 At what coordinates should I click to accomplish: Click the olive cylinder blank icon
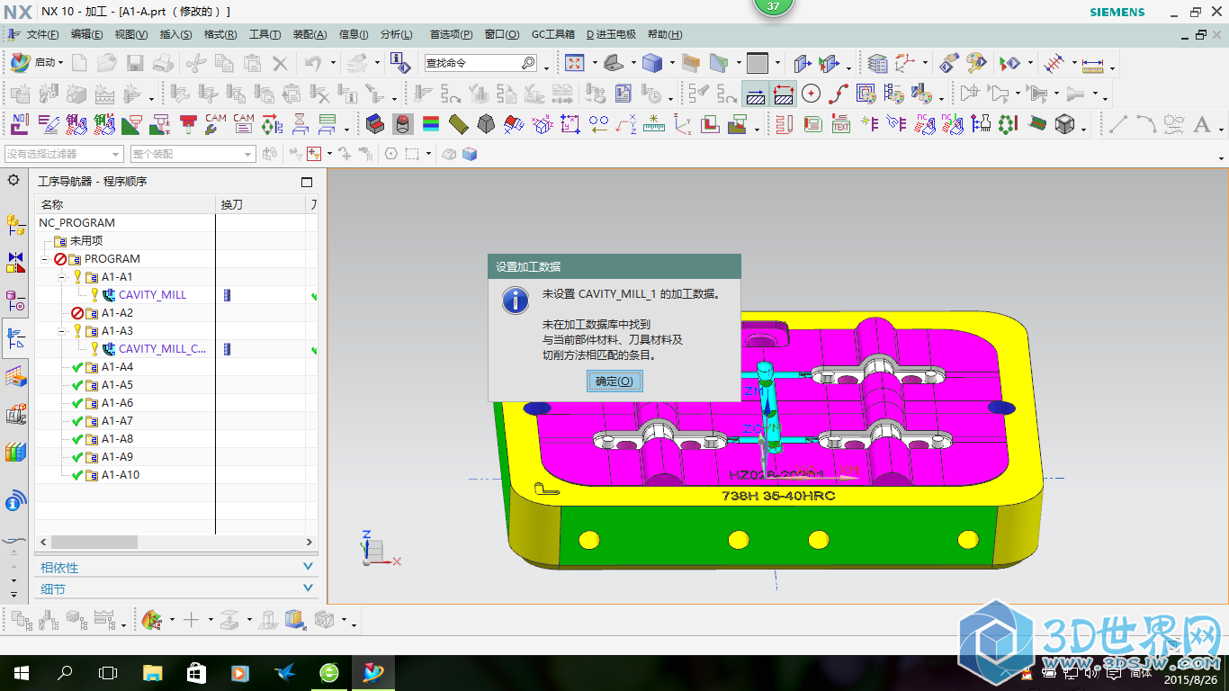tap(459, 124)
